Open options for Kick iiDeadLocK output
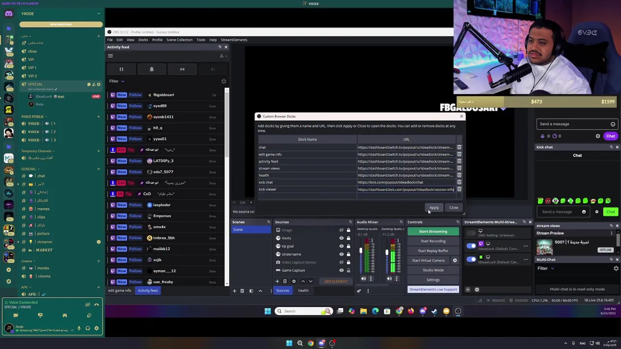Screen dimensions: 621x349 pyautogui.click(x=525, y=260)
